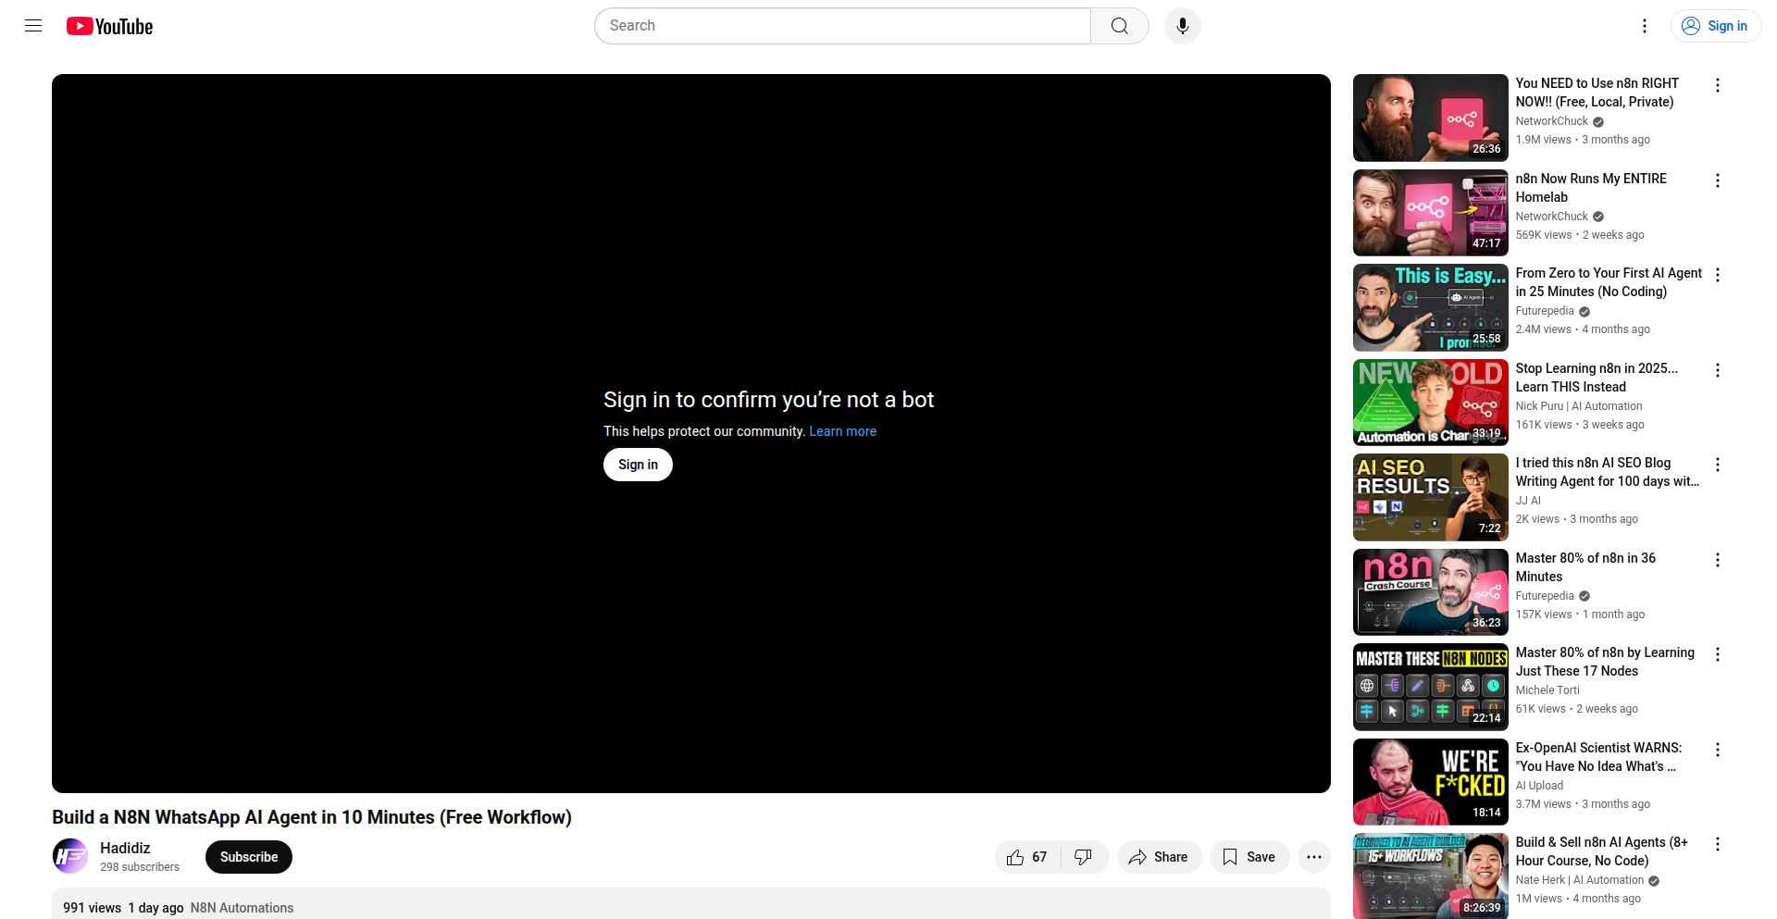Save the video to a playlist
1777x919 pixels.
pyautogui.click(x=1249, y=857)
